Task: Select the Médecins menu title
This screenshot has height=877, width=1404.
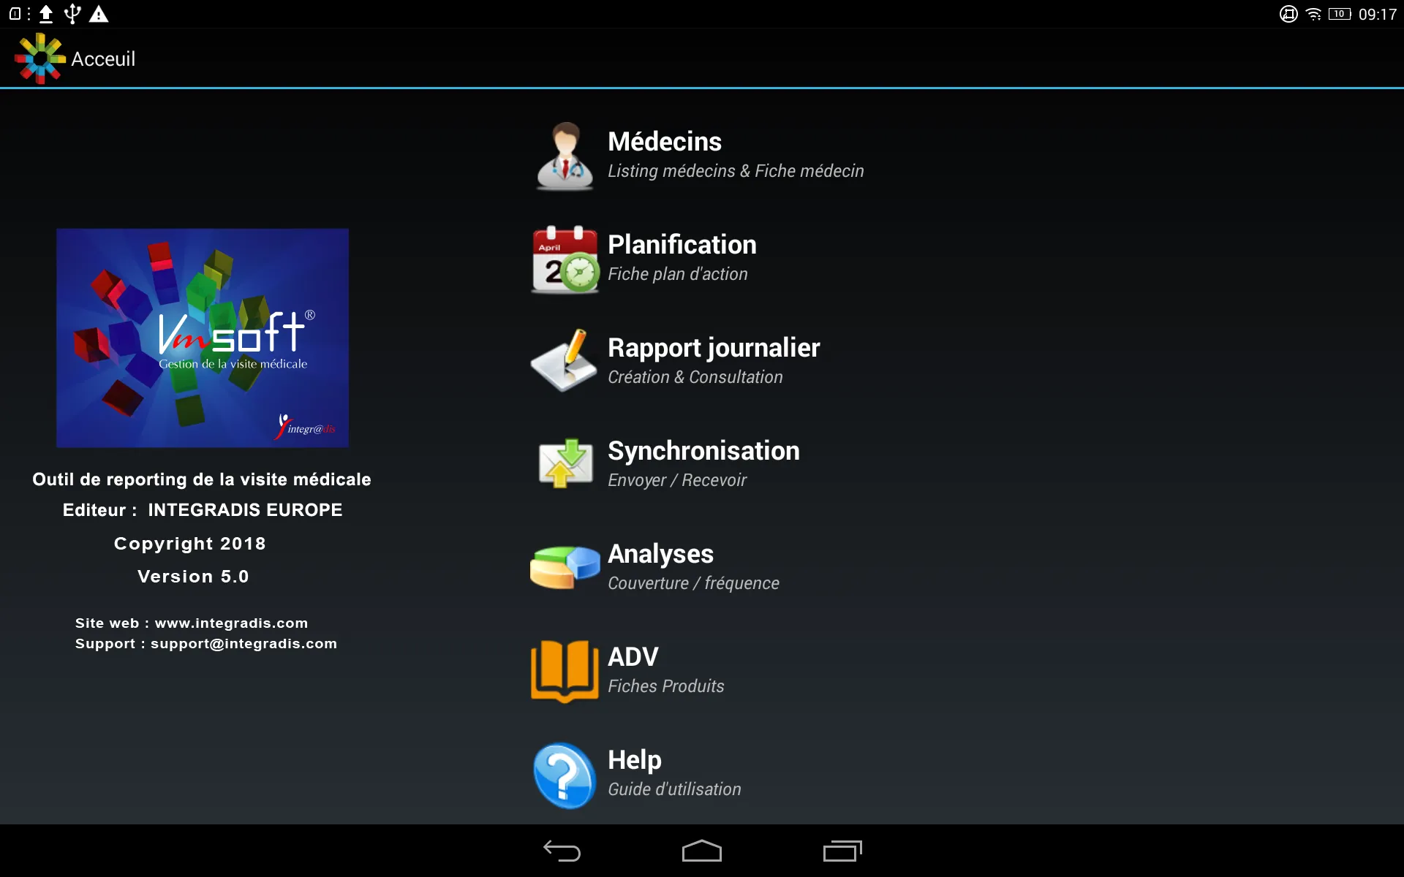Action: [665, 141]
